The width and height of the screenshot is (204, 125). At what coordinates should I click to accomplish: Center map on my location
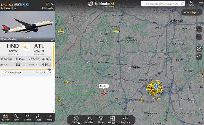click(x=199, y=57)
